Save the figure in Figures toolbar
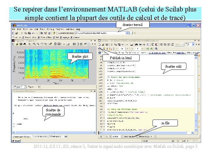 point(21,44)
